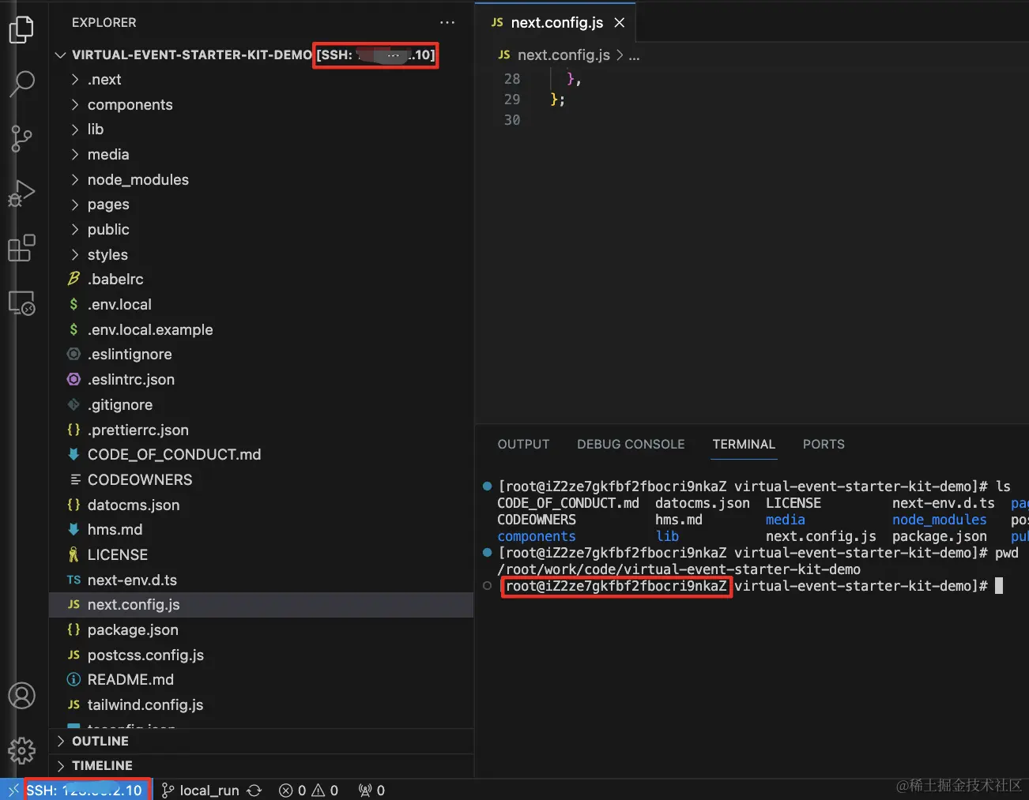Image resolution: width=1029 pixels, height=800 pixels.
Task: Open the package.json file
Action: 261,630
